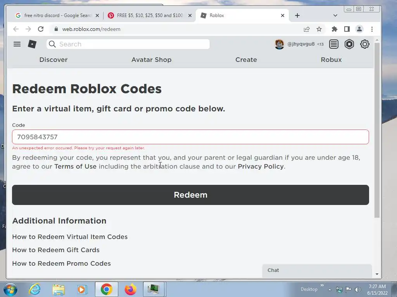Open the Roblox hamburger navigation menu
The width and height of the screenshot is (397, 297).
click(x=17, y=44)
